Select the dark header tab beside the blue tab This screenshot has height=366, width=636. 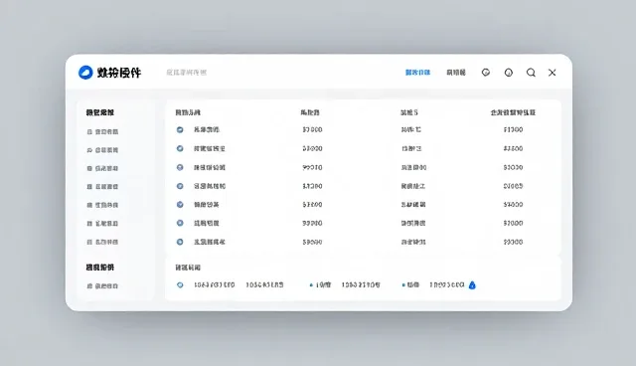point(456,73)
